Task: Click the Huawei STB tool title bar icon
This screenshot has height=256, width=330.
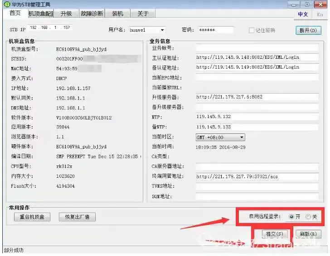Action: (x=6, y=5)
